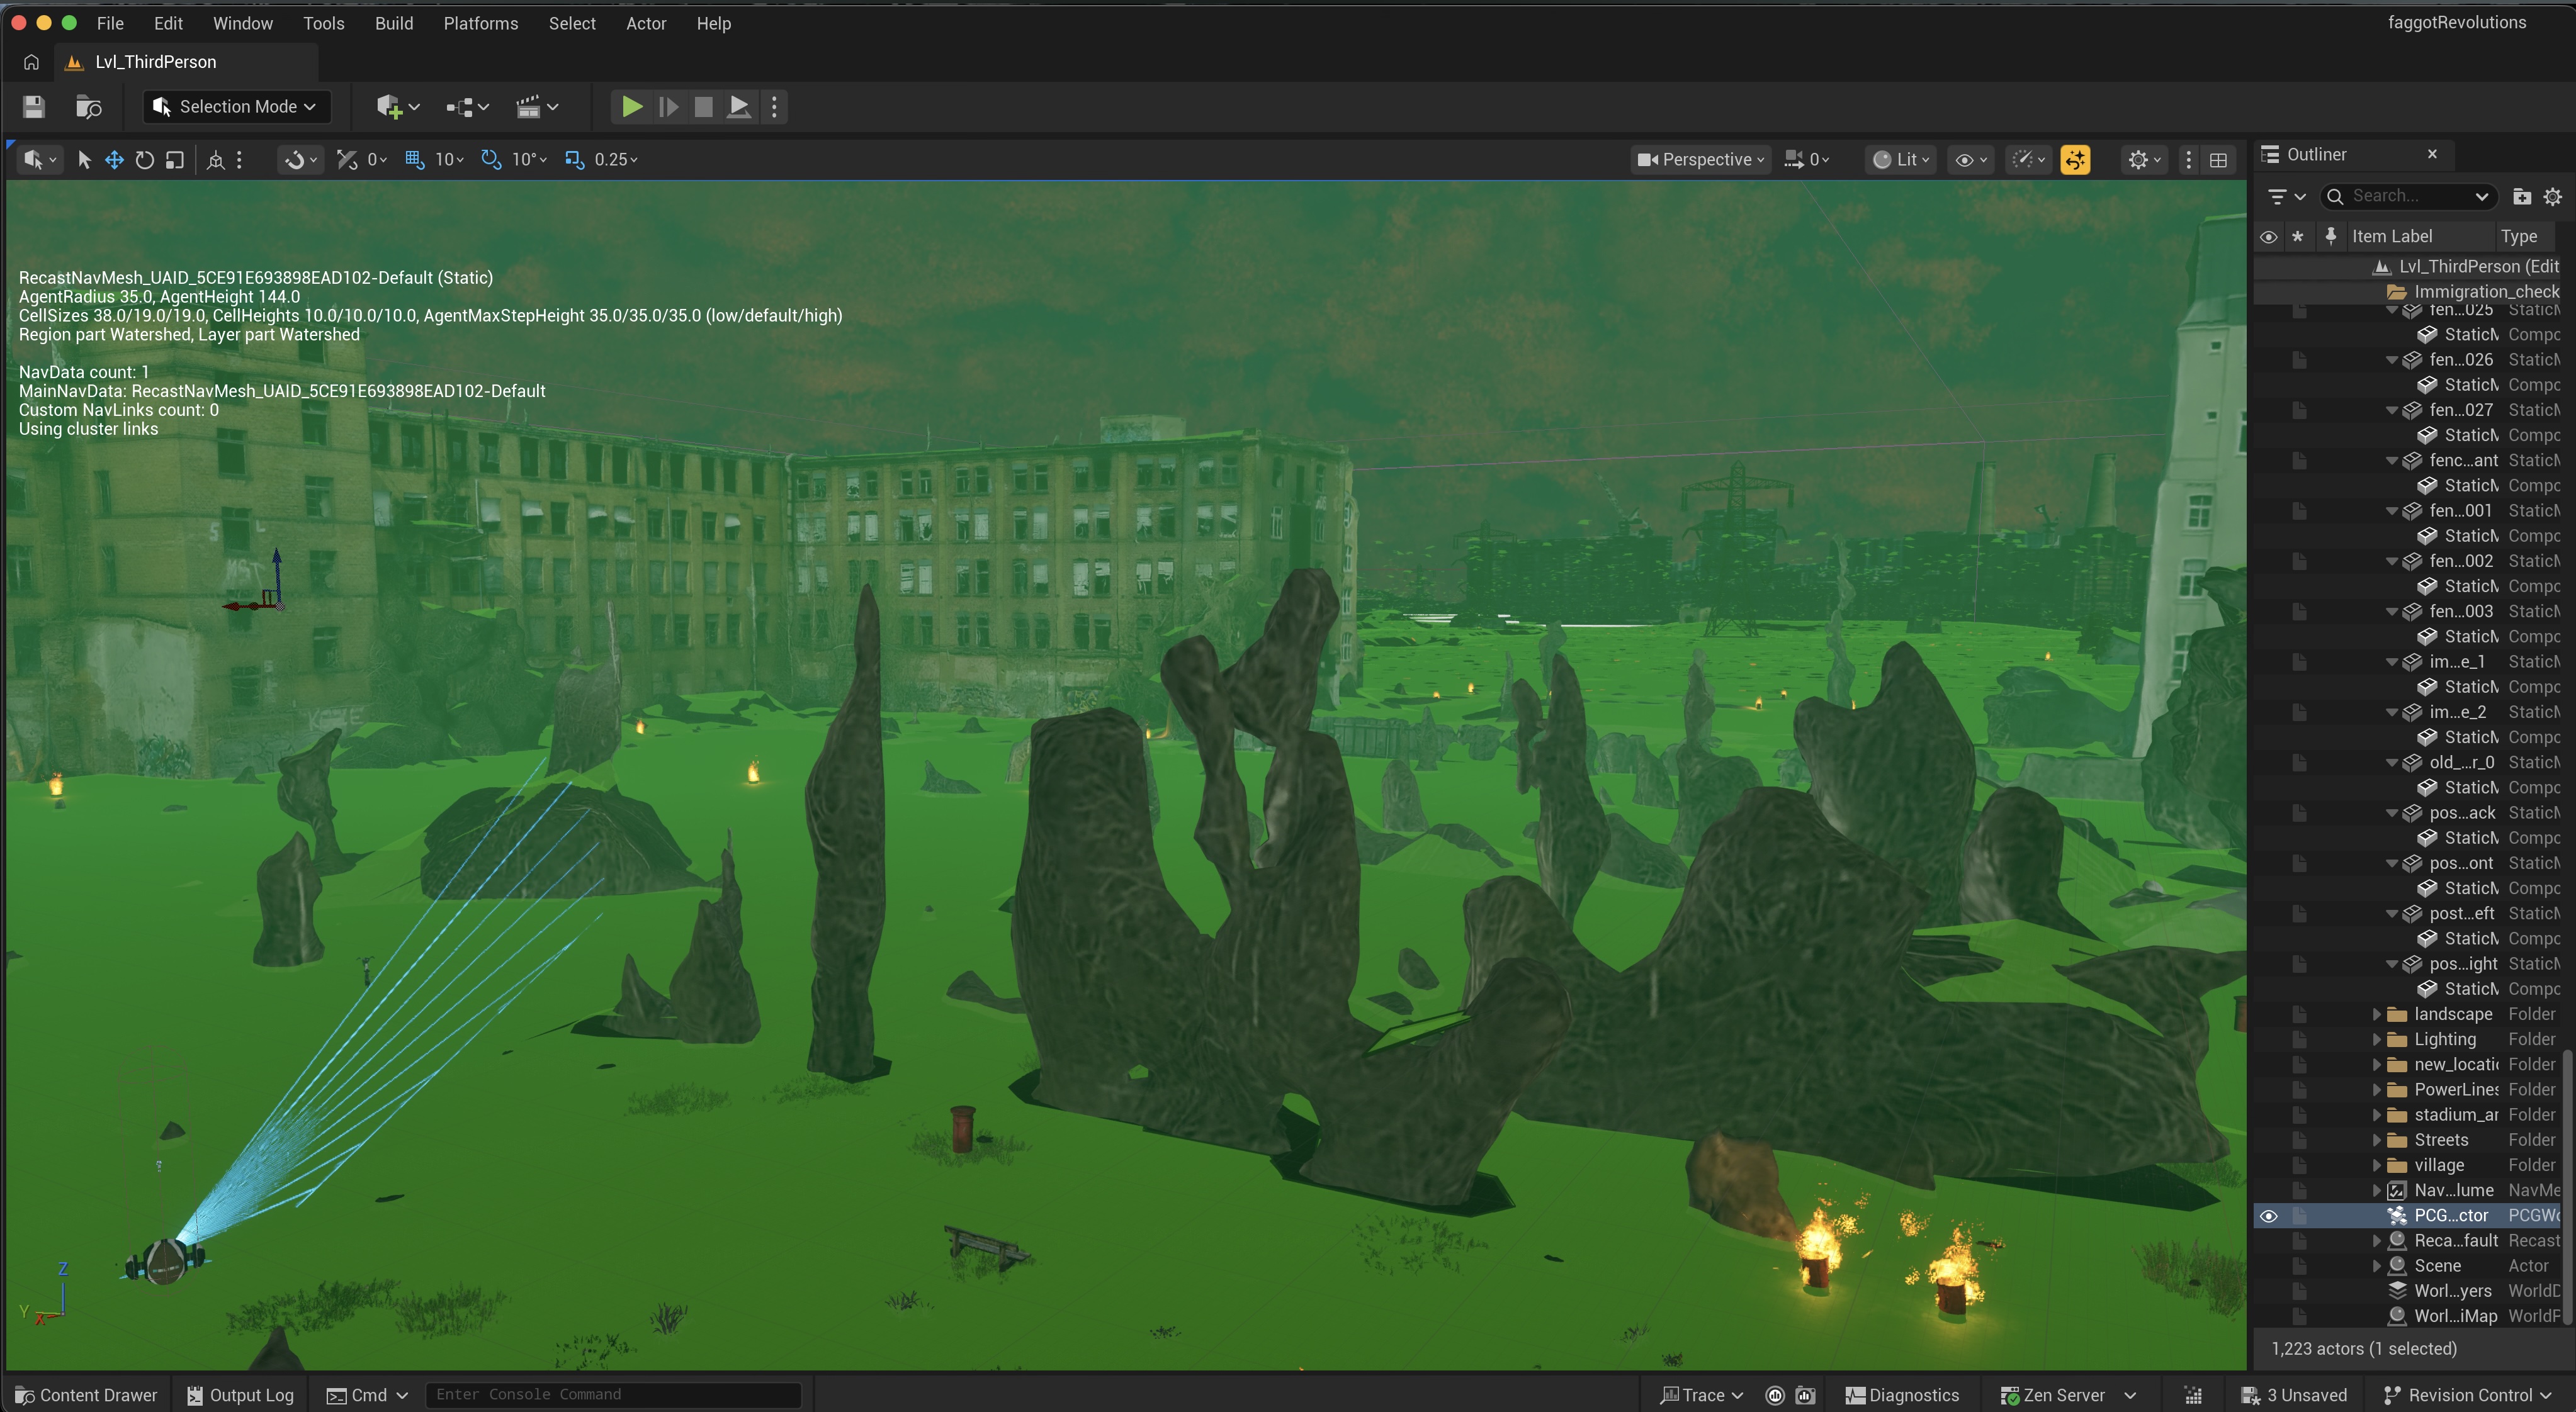Click the star column icon in Outliner header
The height and width of the screenshot is (1412, 2576).
coord(2298,237)
